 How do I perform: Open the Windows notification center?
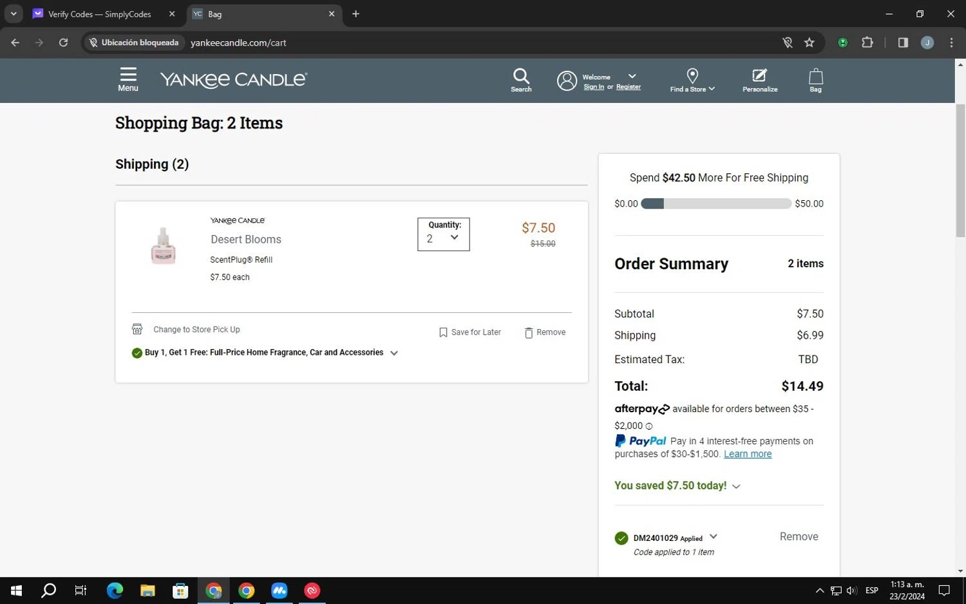[944, 590]
